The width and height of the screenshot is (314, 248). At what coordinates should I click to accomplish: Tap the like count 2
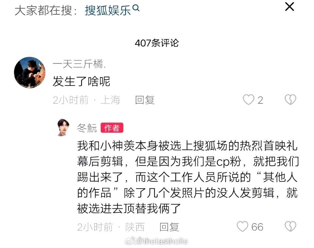click(260, 100)
